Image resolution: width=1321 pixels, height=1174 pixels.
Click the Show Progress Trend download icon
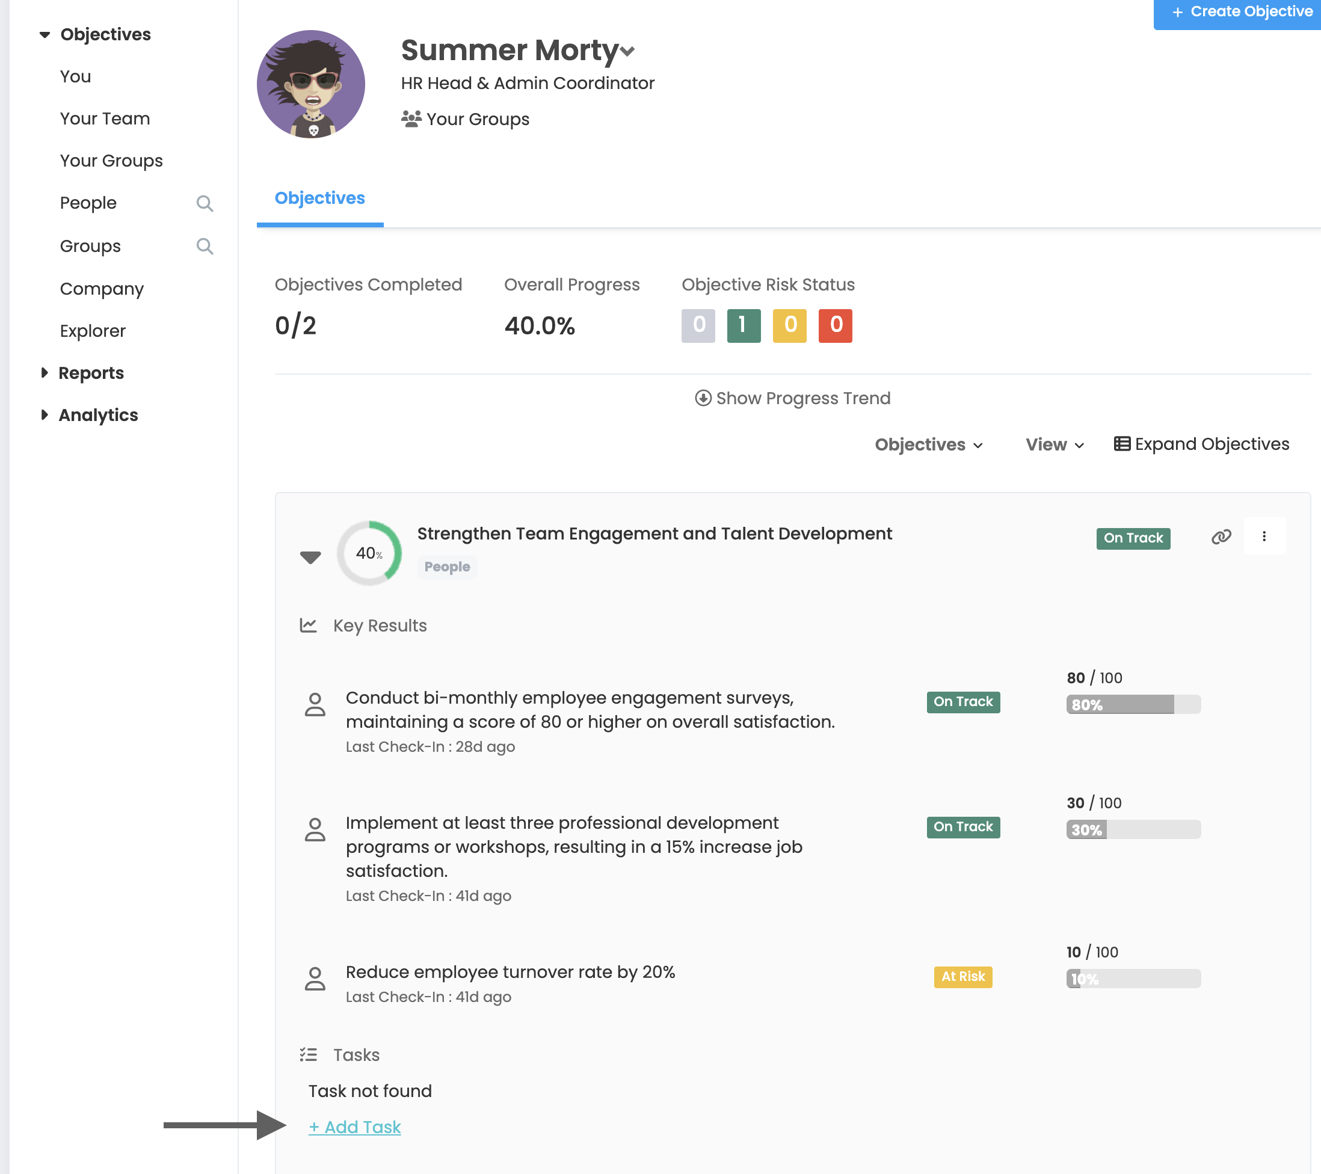pyautogui.click(x=703, y=398)
